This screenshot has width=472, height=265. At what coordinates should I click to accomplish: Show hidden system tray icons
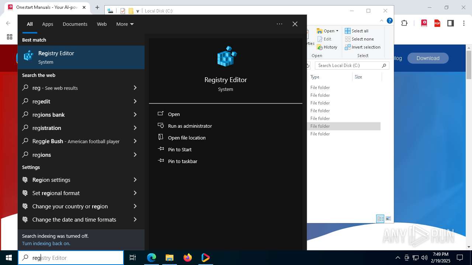(x=398, y=258)
